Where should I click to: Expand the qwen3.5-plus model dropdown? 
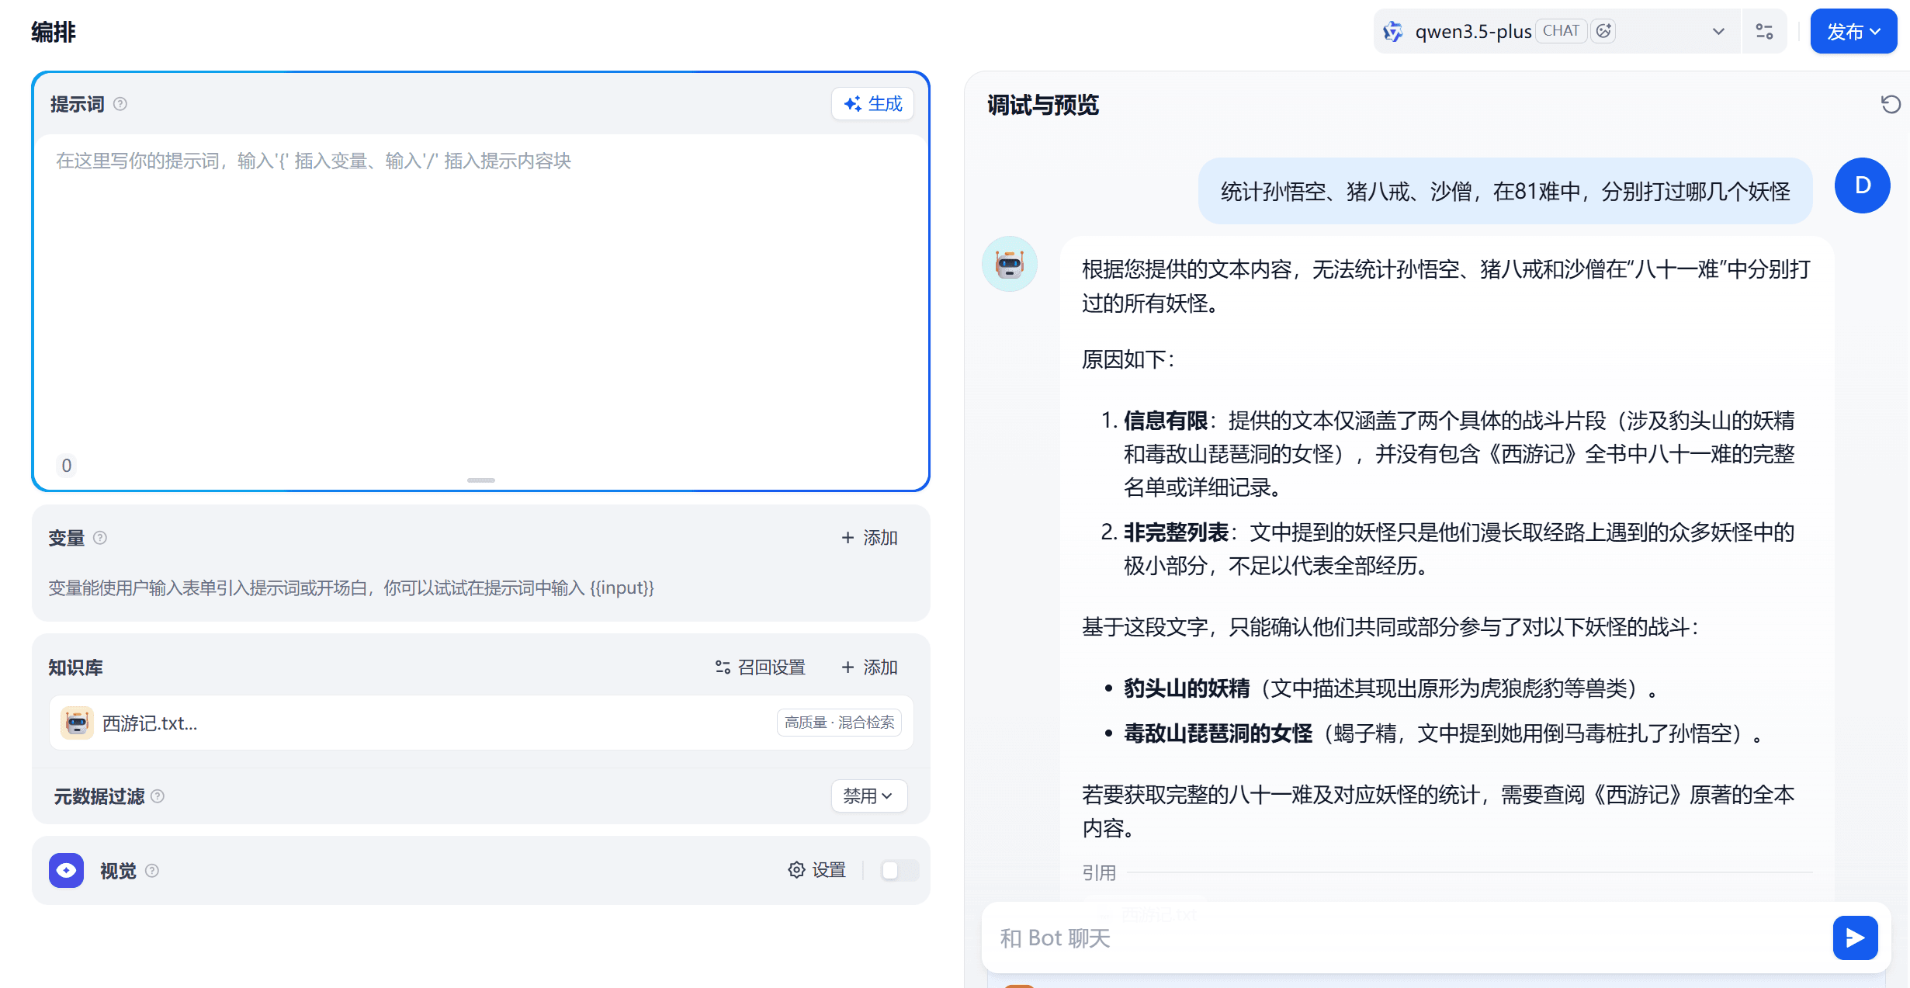[1718, 32]
